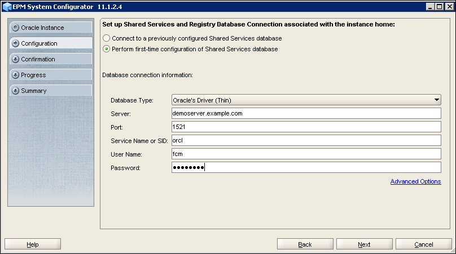Select the Oracle Instance step label
The height and width of the screenshot is (254, 456).
click(42, 28)
